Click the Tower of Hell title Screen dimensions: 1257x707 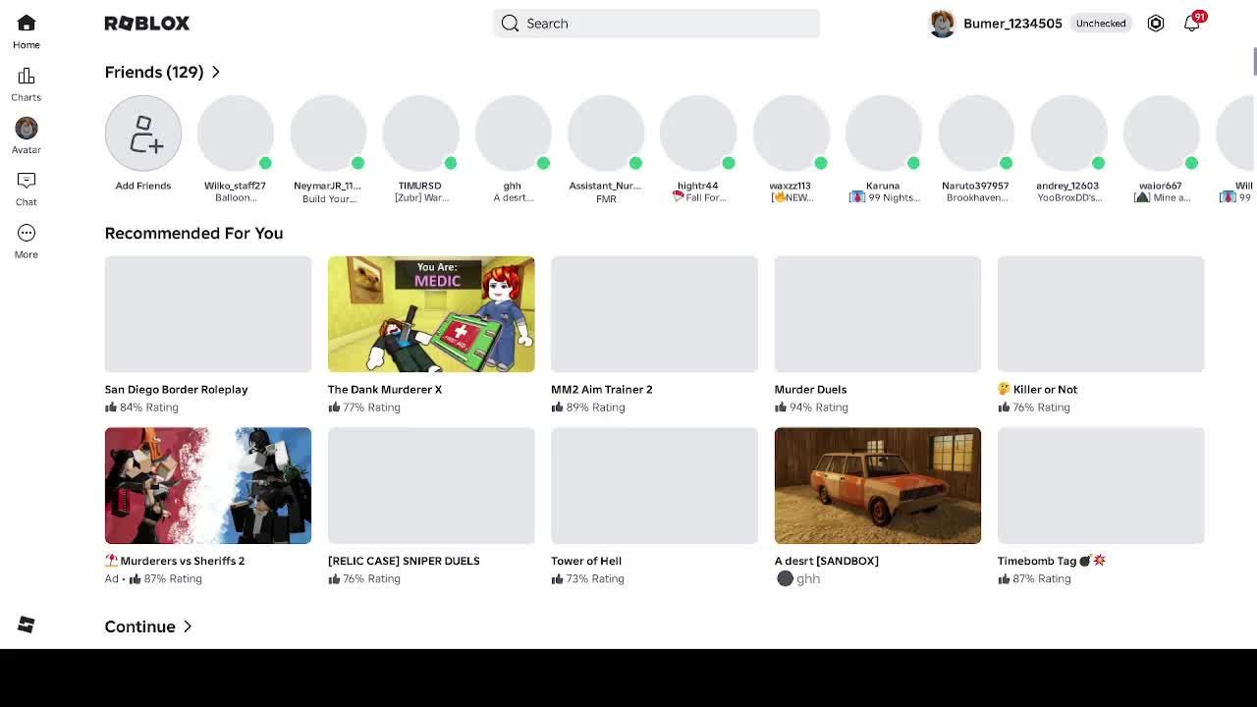pyautogui.click(x=586, y=561)
